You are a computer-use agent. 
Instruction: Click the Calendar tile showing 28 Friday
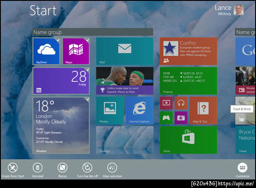coord(61,81)
